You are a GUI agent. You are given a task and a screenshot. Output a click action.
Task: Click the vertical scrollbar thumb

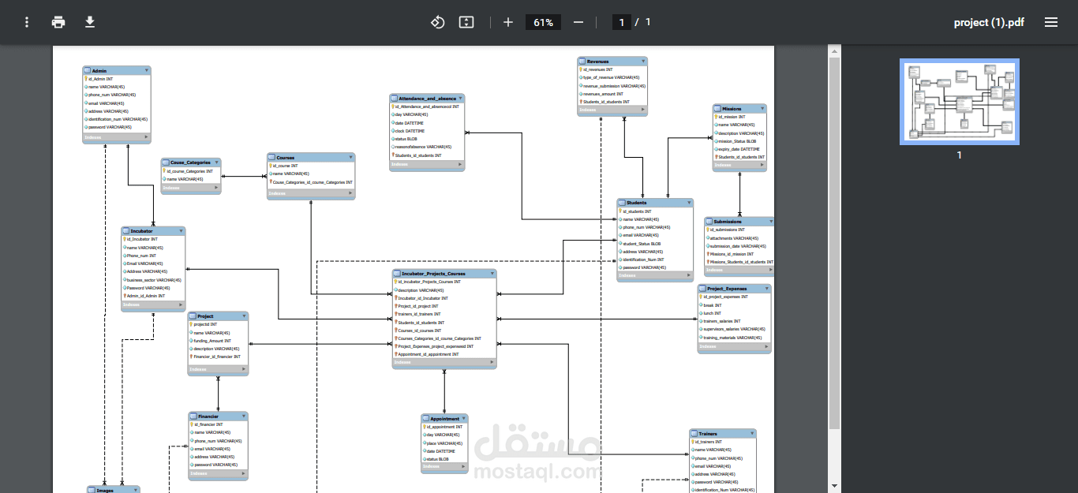coord(834,245)
